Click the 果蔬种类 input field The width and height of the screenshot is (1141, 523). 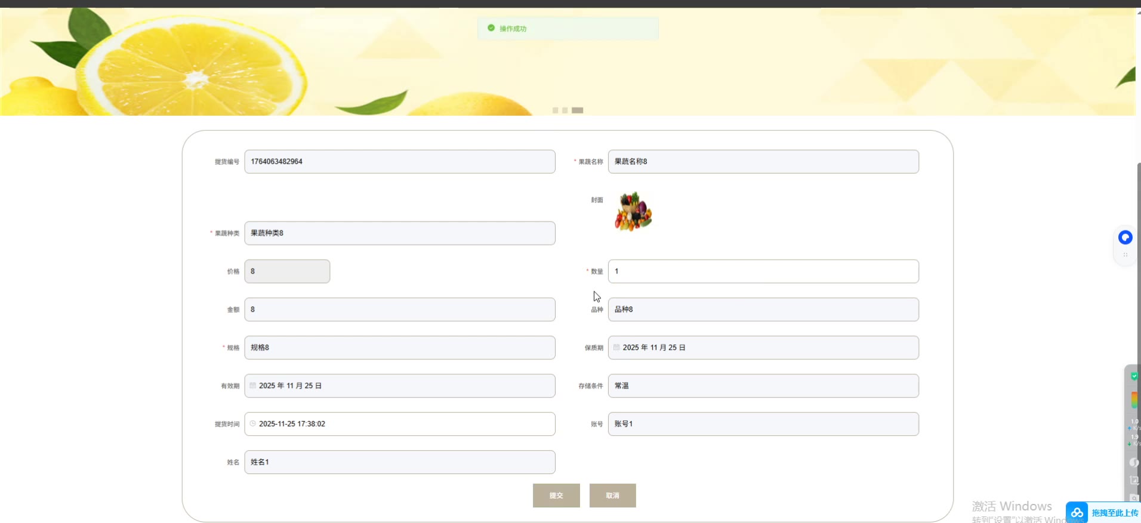tap(400, 233)
